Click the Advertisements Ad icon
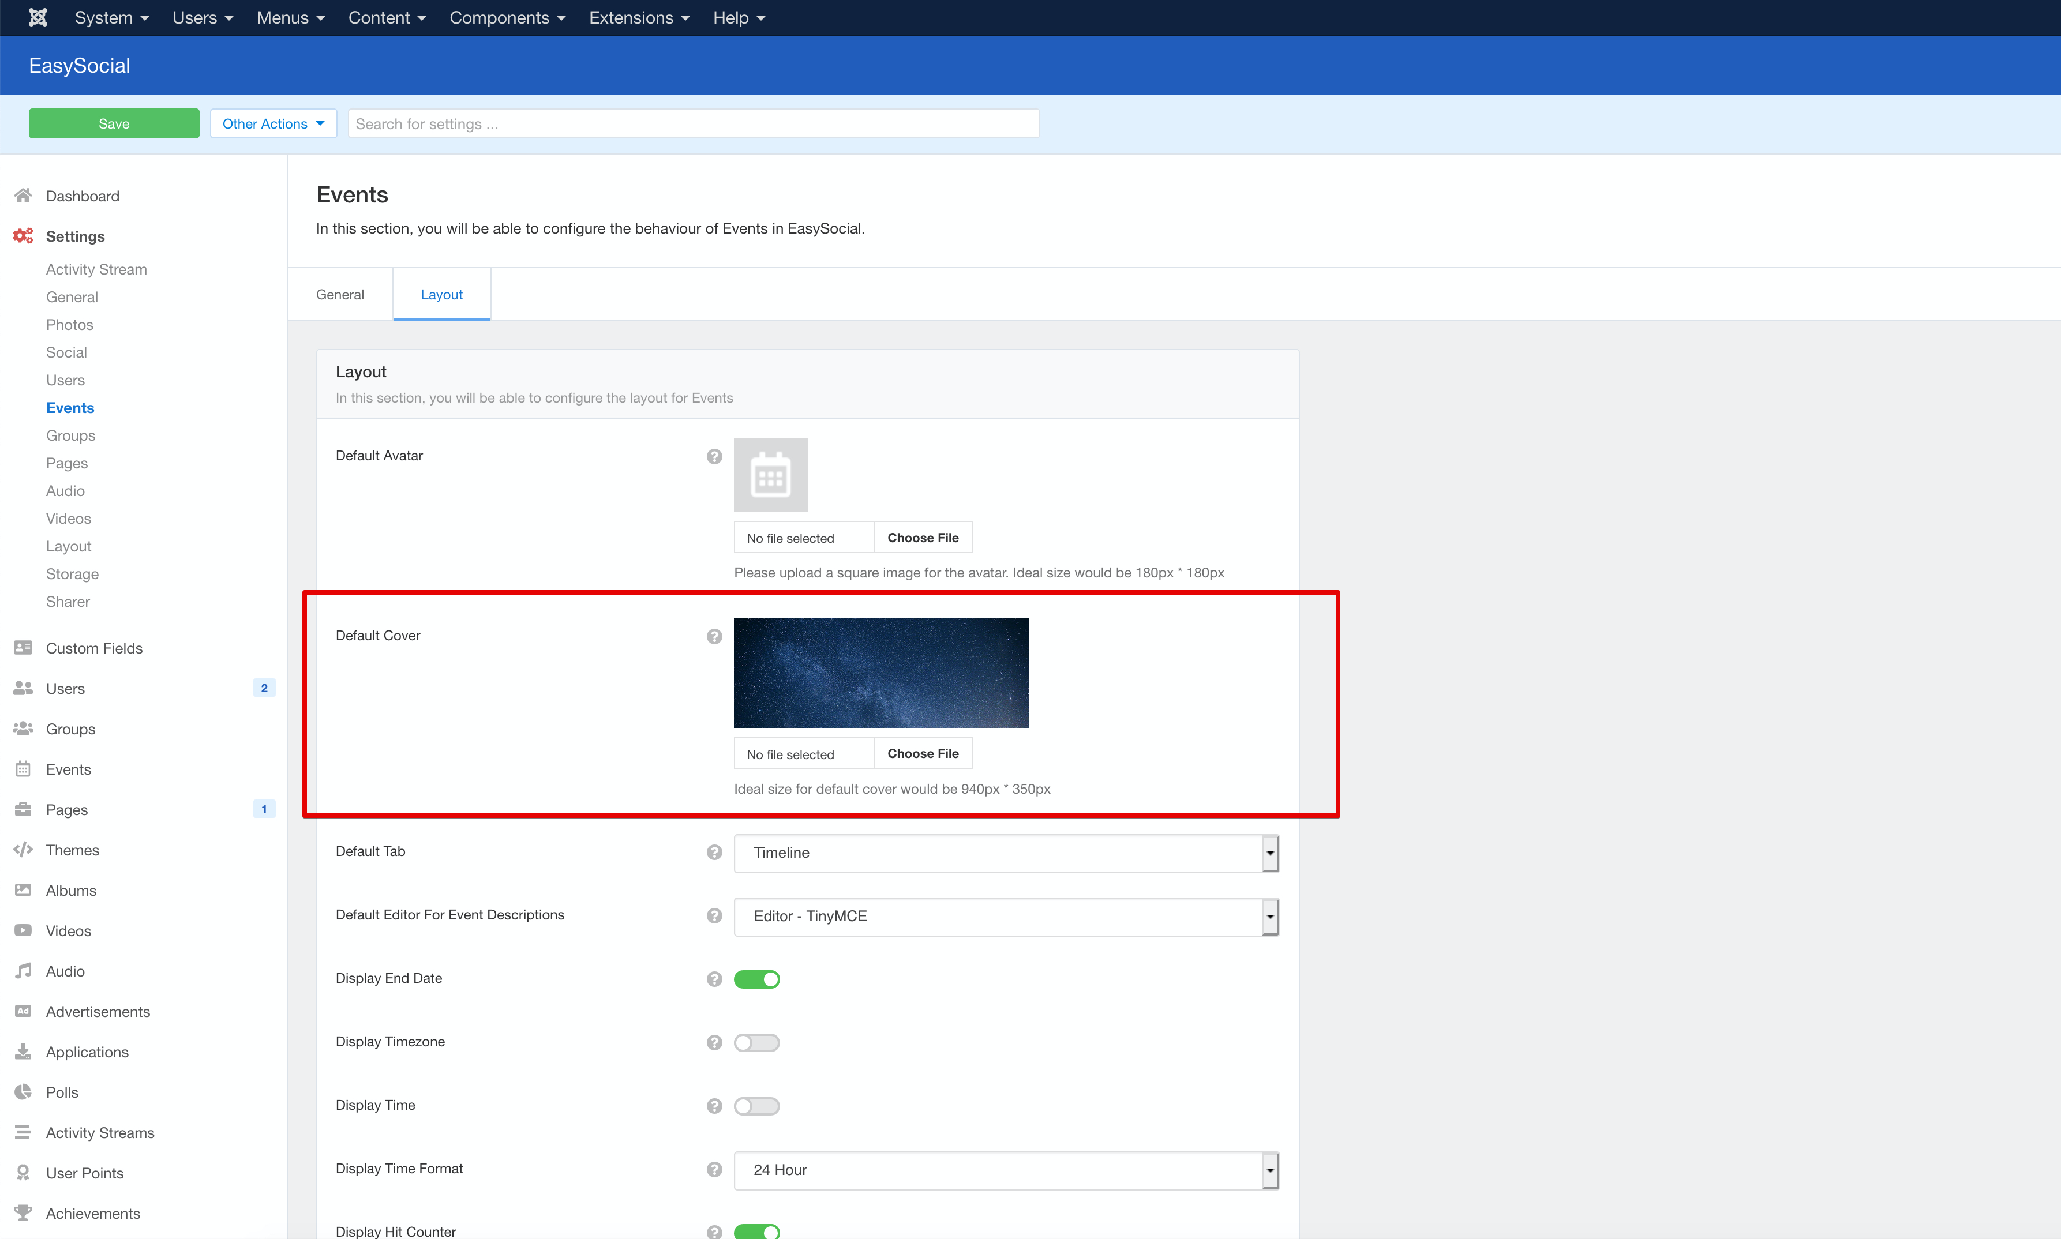 [x=24, y=1011]
